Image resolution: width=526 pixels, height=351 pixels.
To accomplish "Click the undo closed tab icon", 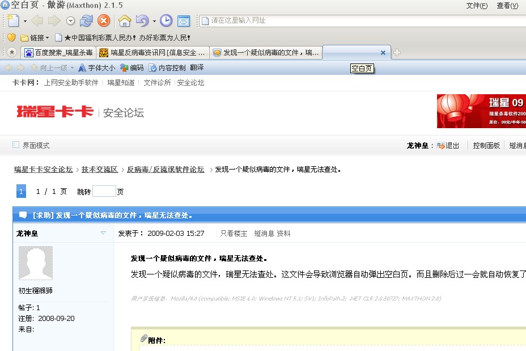I will 143,21.
